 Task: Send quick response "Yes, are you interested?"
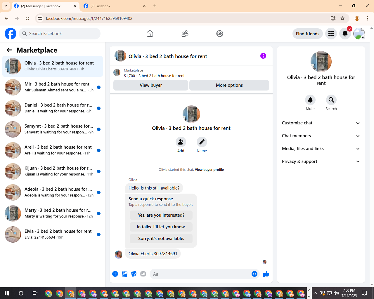(161, 215)
